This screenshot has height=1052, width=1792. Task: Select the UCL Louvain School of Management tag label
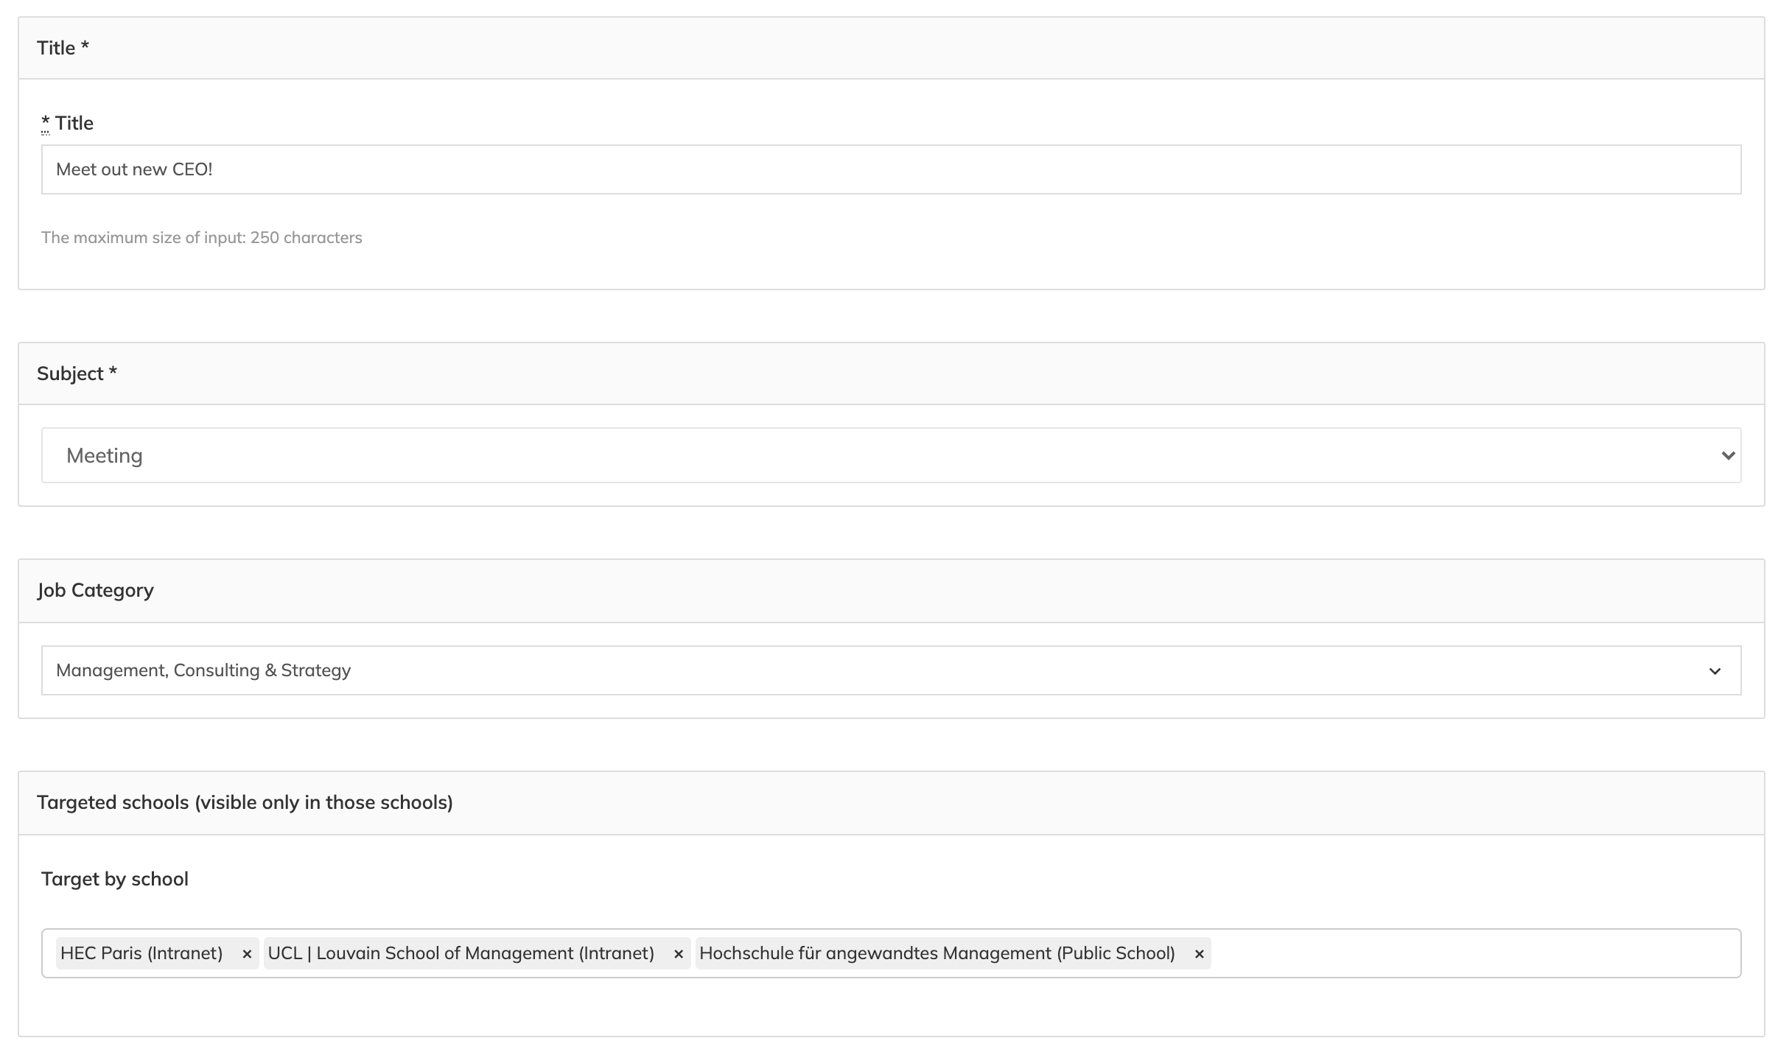pyautogui.click(x=461, y=953)
